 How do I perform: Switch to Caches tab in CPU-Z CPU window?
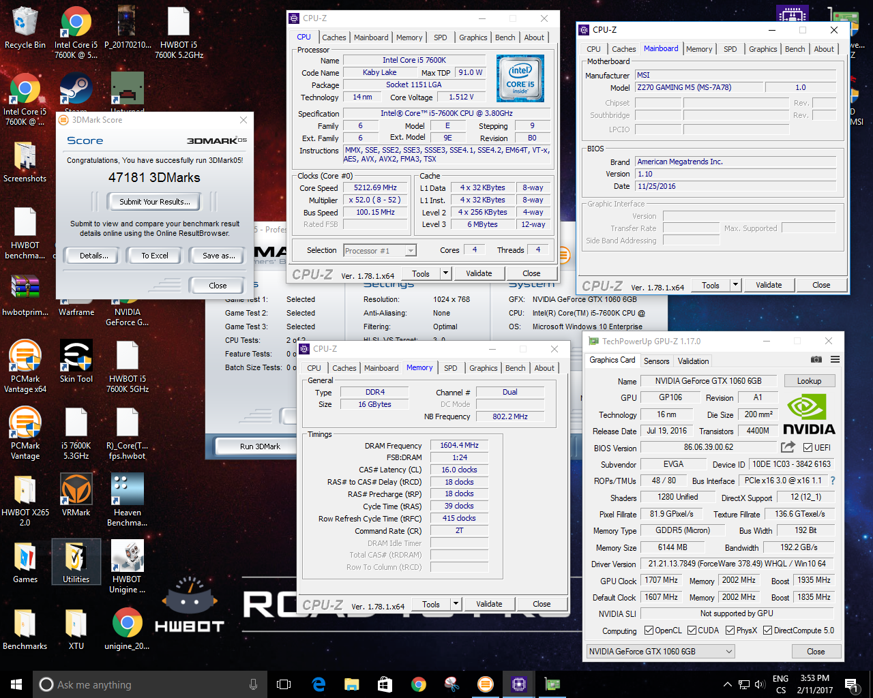(334, 37)
